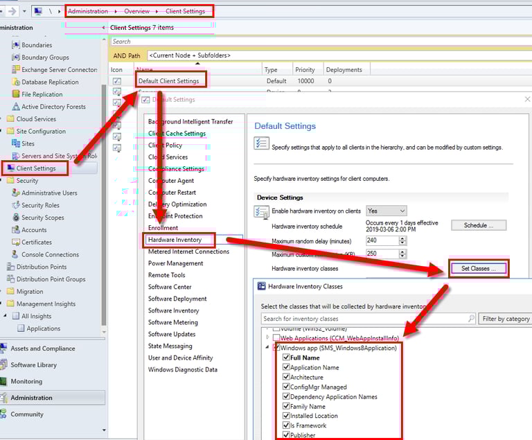Open the Administration workspace
532x440 pixels.
(x=53, y=398)
